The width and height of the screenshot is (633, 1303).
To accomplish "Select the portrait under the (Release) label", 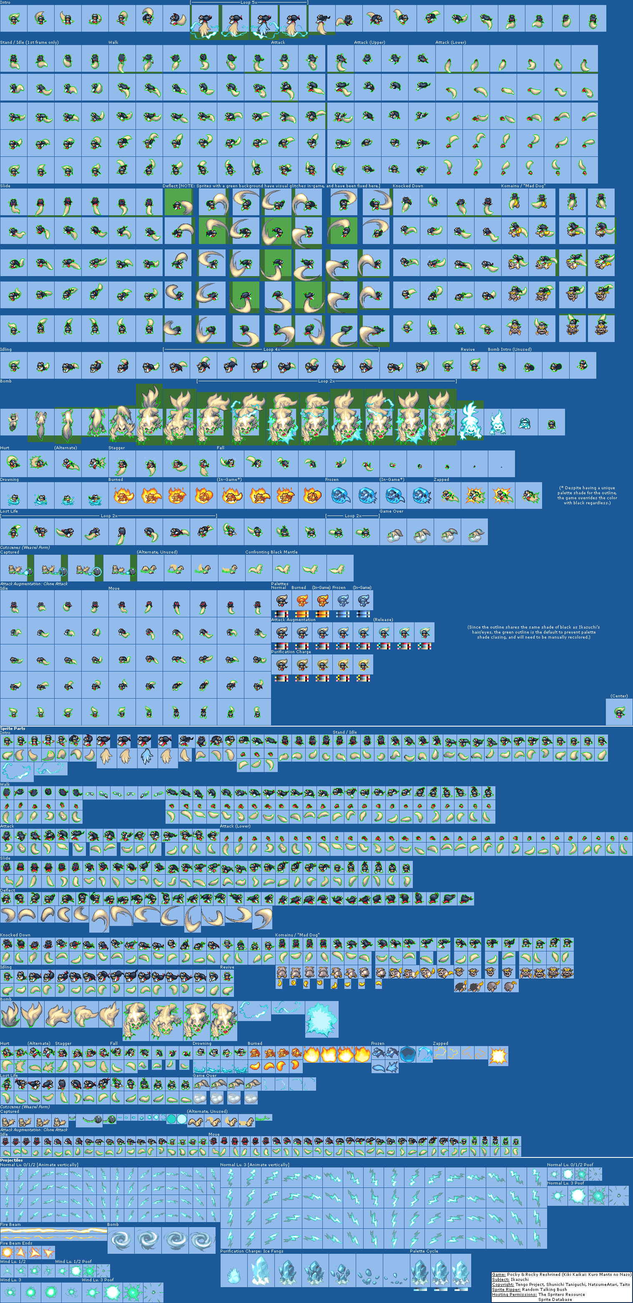I will tap(383, 632).
